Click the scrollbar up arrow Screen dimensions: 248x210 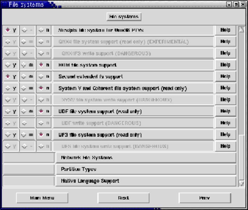[x=241, y=30]
